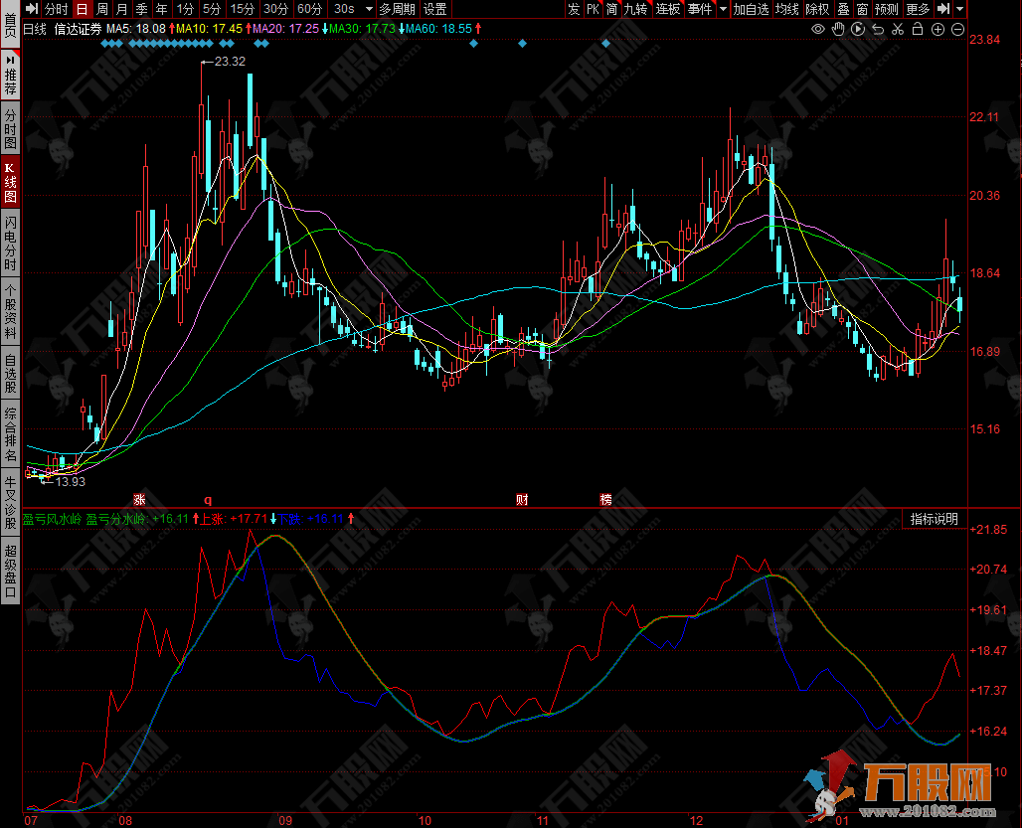Toggle 均线 moving averages display
The width and height of the screenshot is (1022, 828).
click(786, 9)
